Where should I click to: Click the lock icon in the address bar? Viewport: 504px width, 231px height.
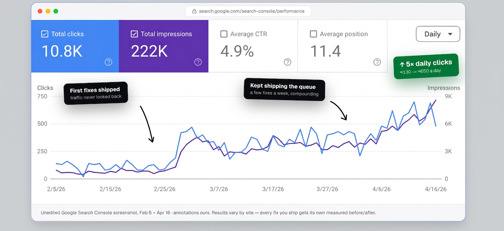pos(194,11)
